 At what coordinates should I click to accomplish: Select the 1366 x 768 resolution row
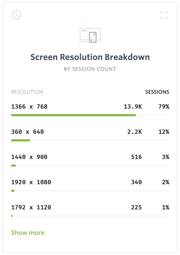click(29, 107)
